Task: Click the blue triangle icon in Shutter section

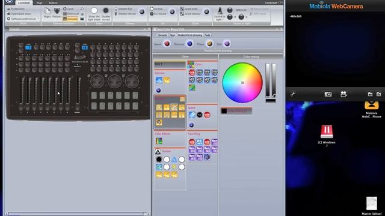Action: coord(174,160)
